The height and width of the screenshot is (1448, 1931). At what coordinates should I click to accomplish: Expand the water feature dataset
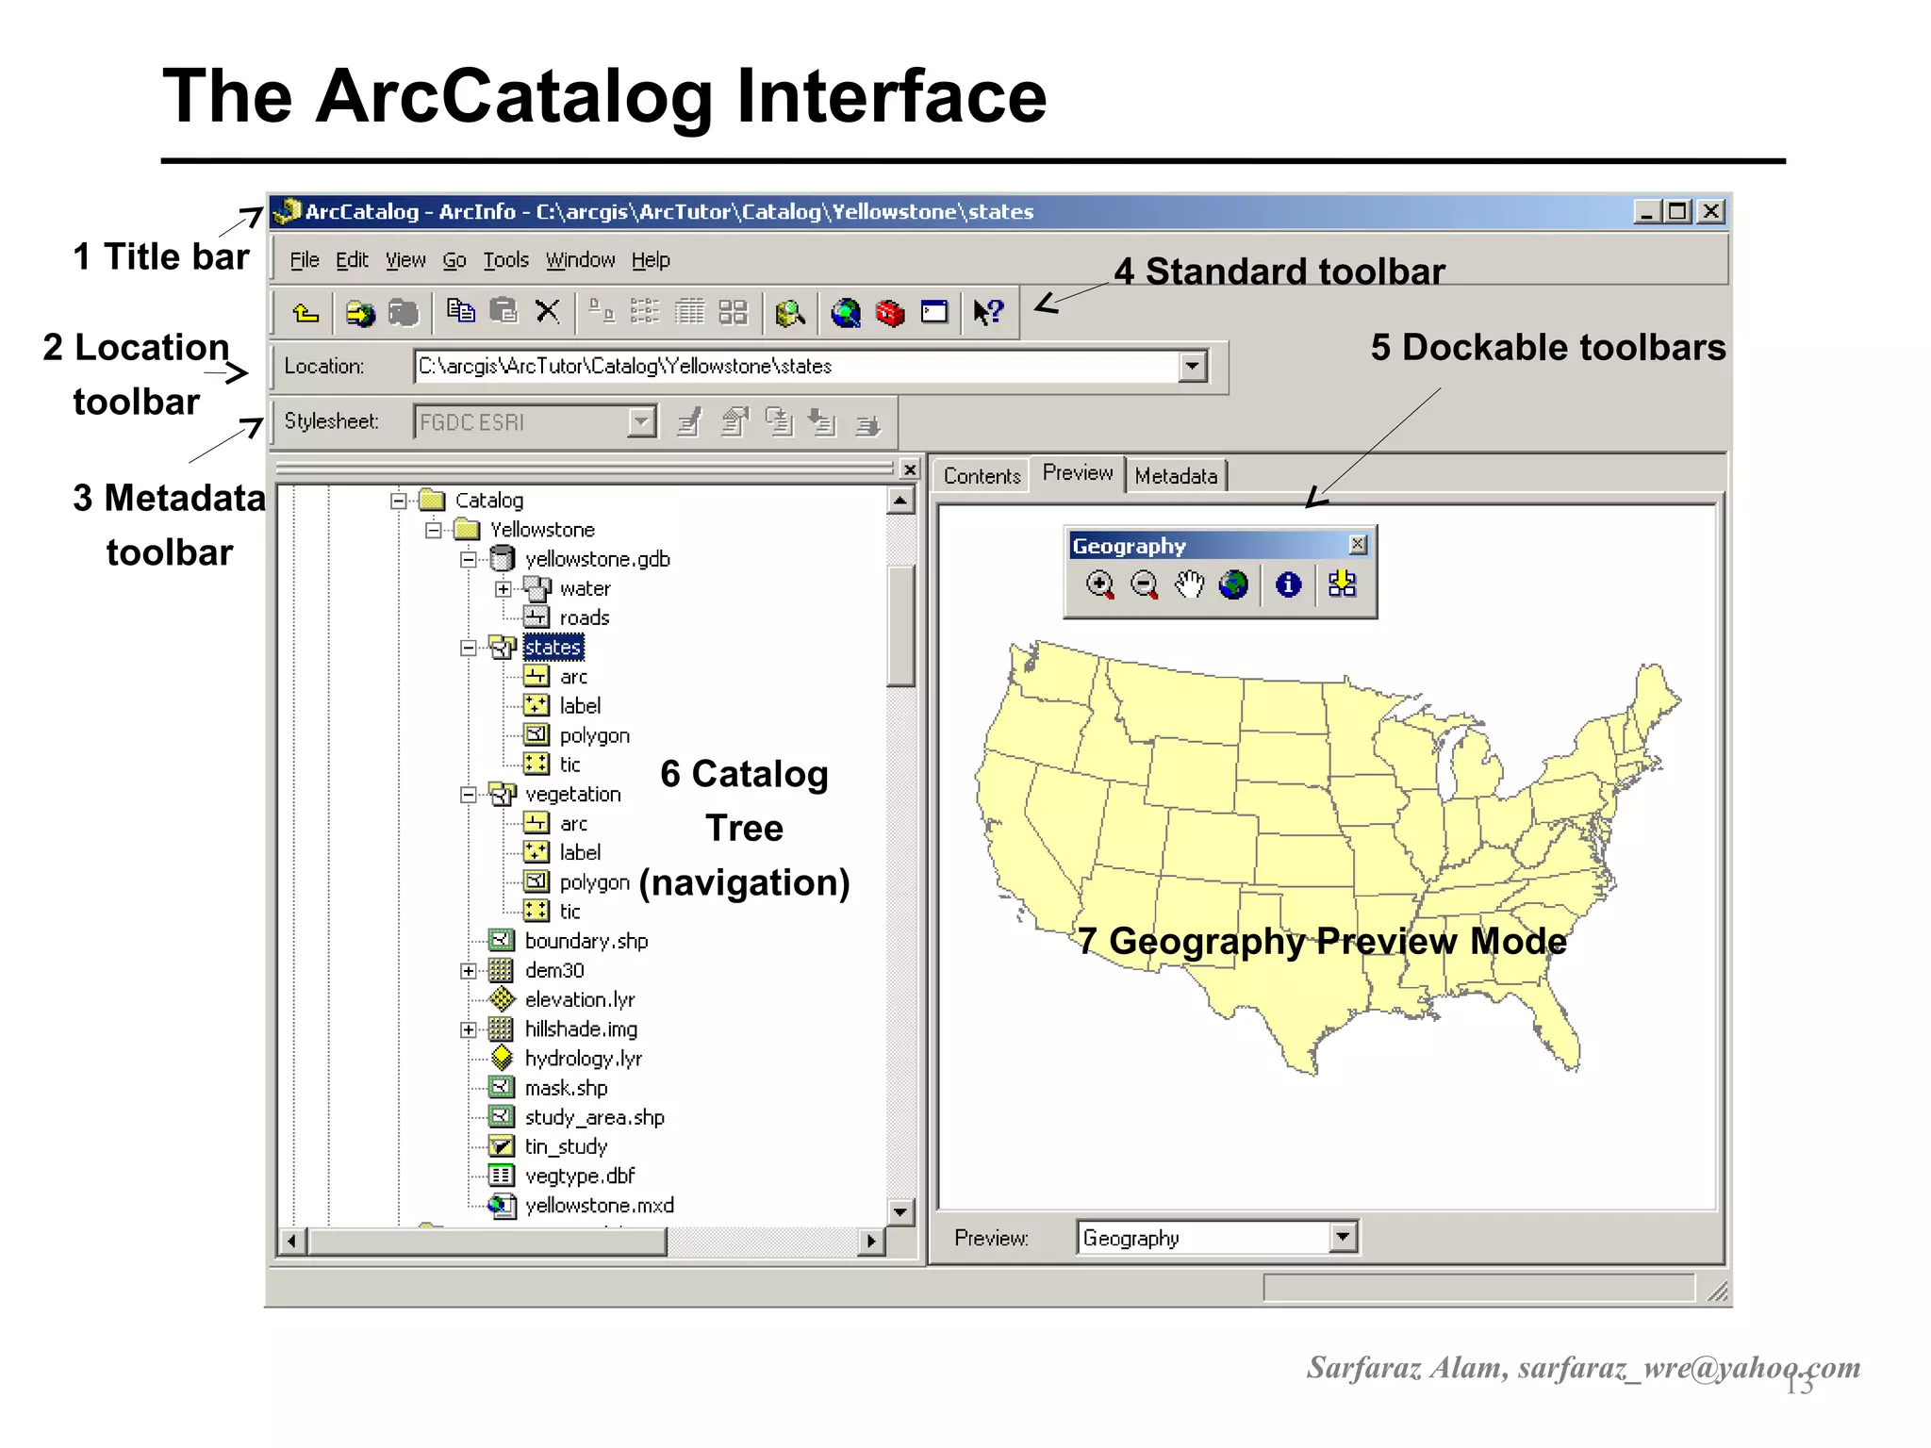pos(503,589)
